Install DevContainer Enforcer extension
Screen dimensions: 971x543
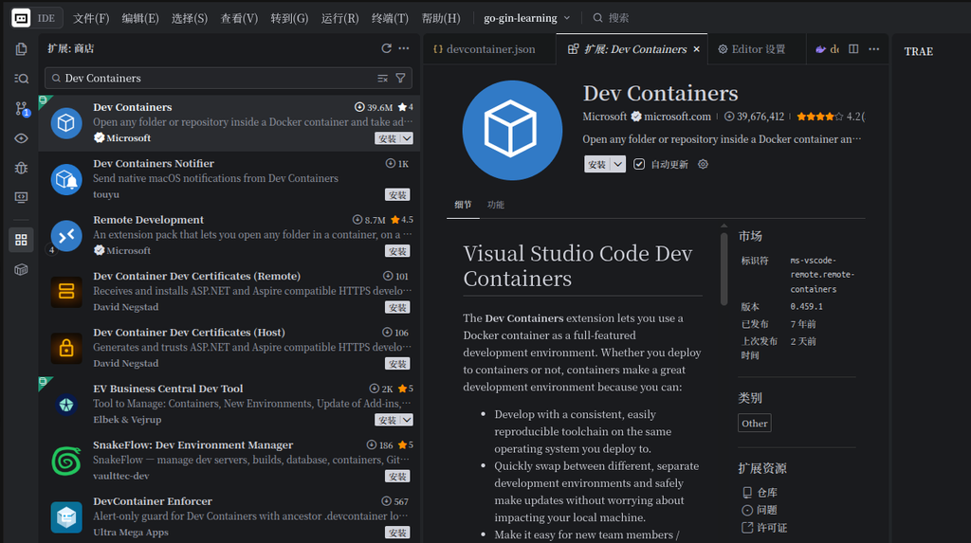click(397, 533)
